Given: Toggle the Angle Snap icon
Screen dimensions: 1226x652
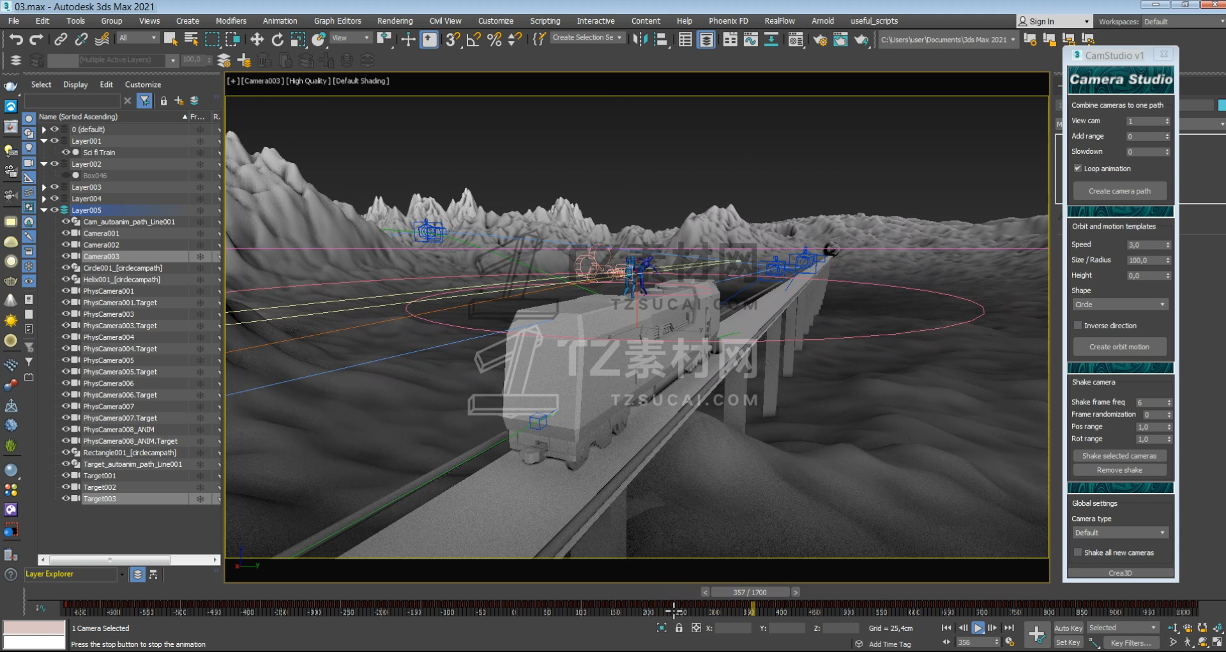Looking at the screenshot, I should [474, 40].
